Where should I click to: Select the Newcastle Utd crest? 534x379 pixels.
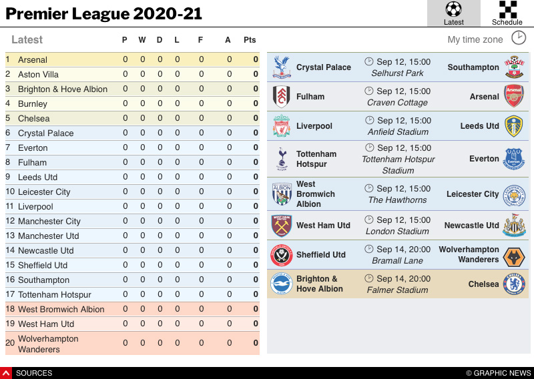point(514,226)
